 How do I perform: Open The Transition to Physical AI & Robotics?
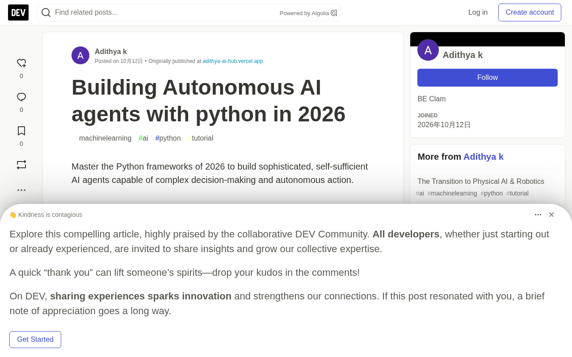pos(481,182)
